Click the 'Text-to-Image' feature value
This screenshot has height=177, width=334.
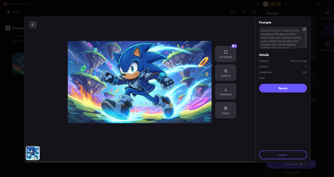299,61
